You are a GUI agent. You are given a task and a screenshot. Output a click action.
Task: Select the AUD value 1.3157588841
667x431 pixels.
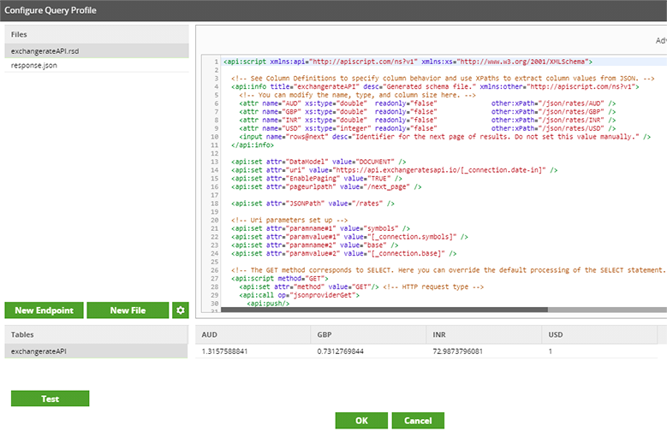pos(224,351)
